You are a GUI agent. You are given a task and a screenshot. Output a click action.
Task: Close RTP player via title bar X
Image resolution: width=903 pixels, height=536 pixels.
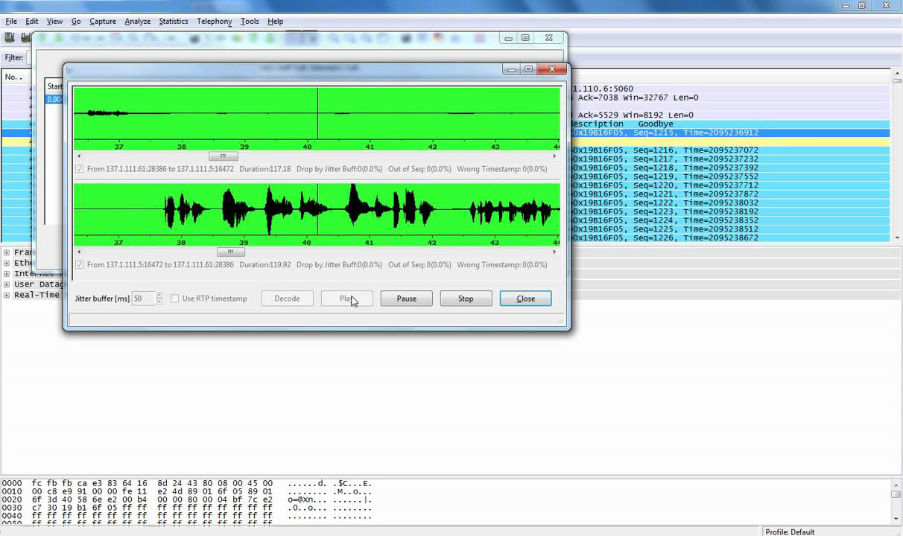coord(552,69)
